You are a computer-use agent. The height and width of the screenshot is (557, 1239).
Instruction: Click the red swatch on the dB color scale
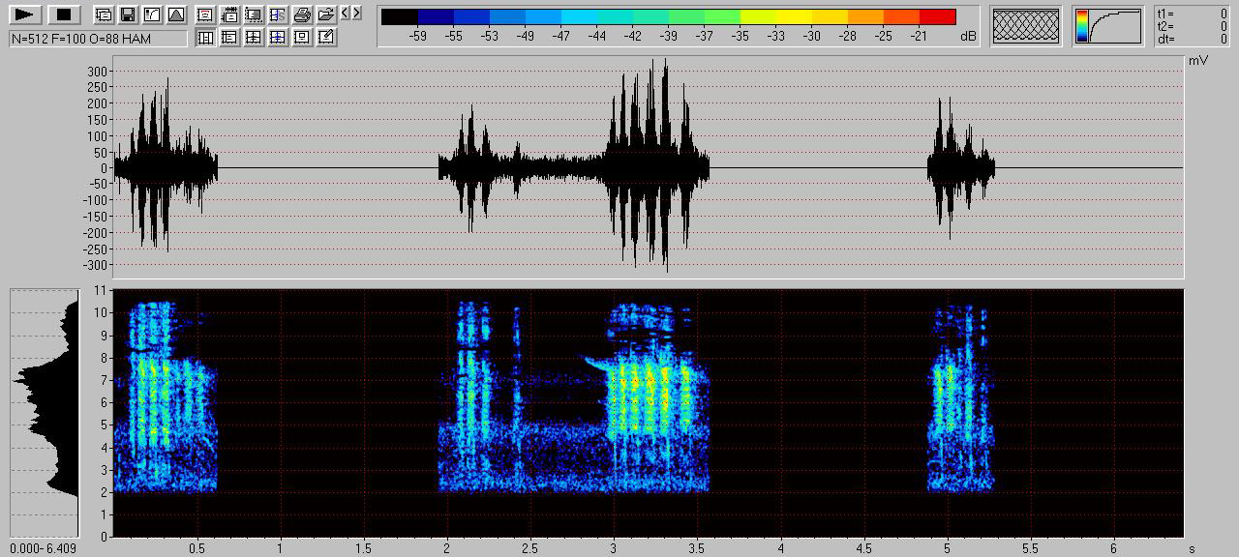[937, 16]
